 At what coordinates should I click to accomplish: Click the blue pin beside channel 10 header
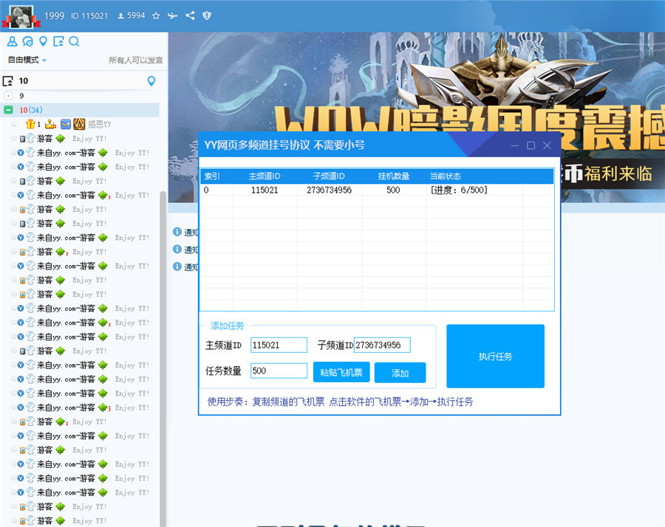click(151, 80)
